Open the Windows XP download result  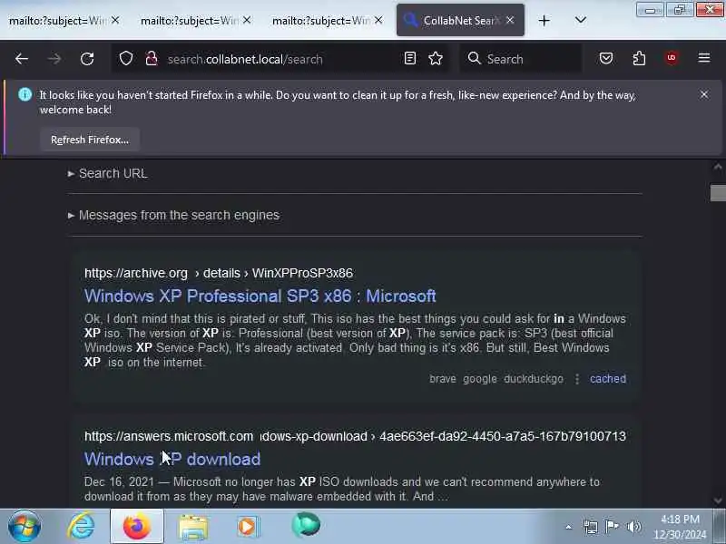172,460
